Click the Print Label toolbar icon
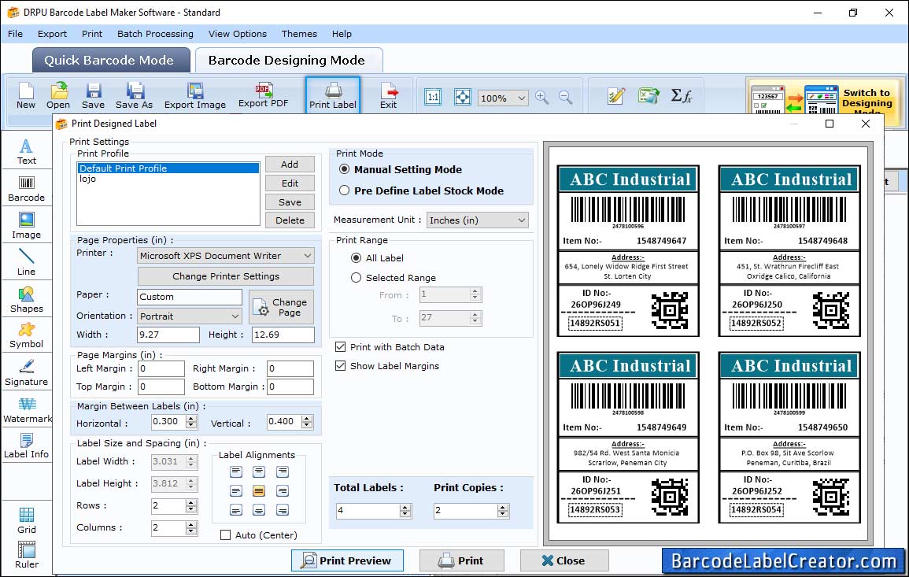 (x=333, y=95)
